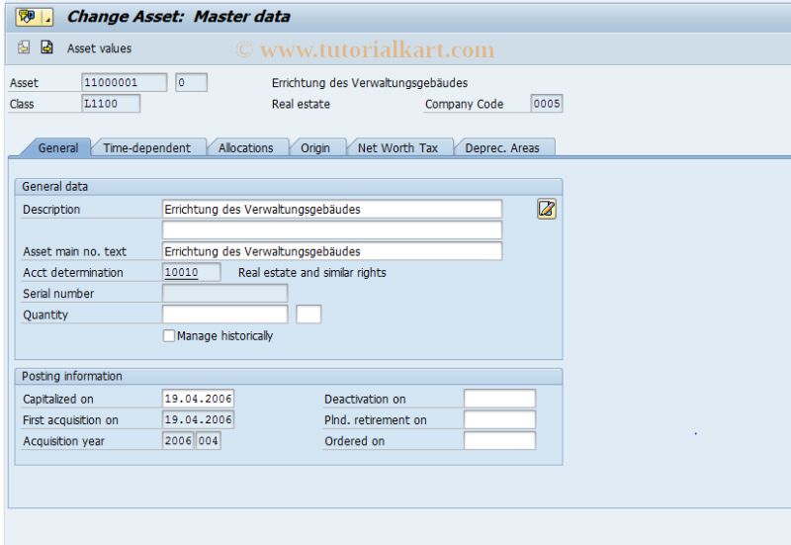Viewport: 791px width, 545px height.
Task: Click the asset subnumber 0 field
Action: 191,82
